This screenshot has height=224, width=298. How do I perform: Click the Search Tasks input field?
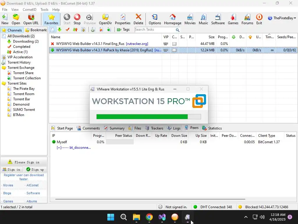pyautogui.click(x=155, y=29)
